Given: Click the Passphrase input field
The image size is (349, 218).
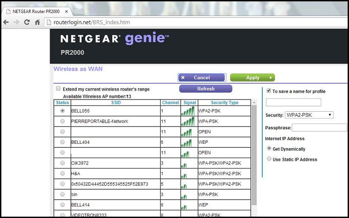Looking at the screenshot, I should pos(319,128).
